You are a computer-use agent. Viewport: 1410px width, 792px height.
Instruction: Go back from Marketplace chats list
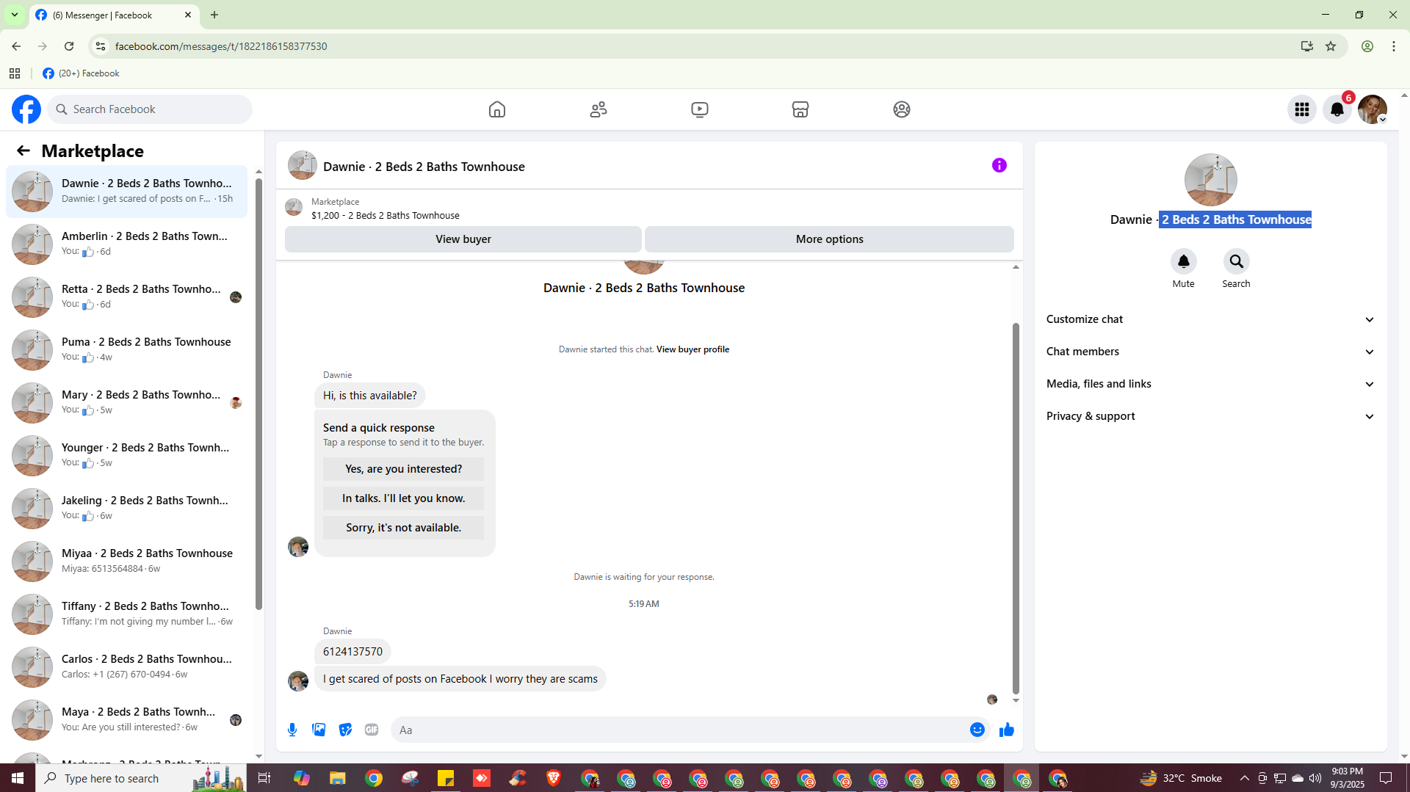tap(23, 150)
